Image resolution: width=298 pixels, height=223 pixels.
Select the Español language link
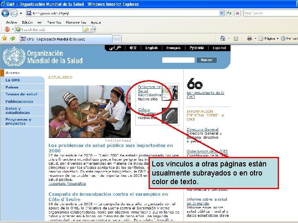coord(219,48)
